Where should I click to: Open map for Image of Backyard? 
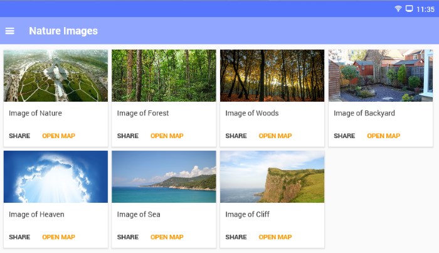pyautogui.click(x=384, y=136)
